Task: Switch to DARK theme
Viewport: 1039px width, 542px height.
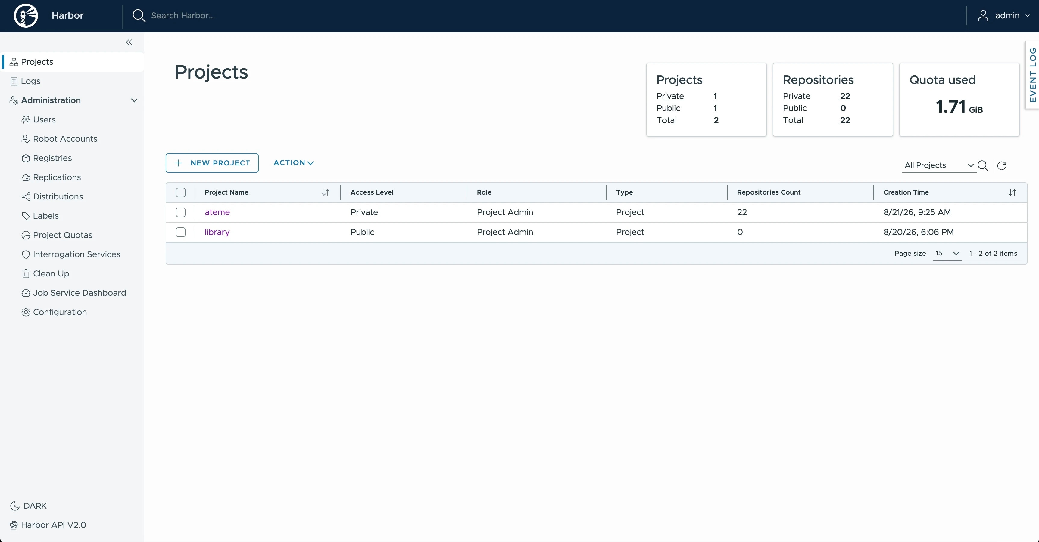Action: 35,506
